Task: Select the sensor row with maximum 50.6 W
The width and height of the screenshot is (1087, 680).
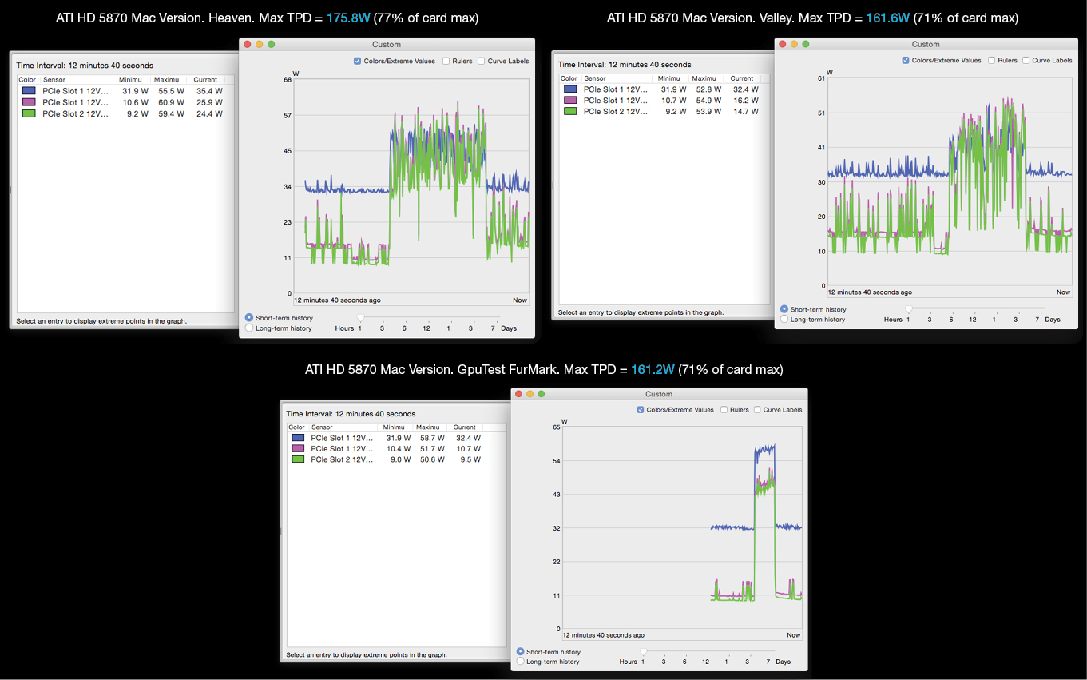Action: pyautogui.click(x=396, y=459)
